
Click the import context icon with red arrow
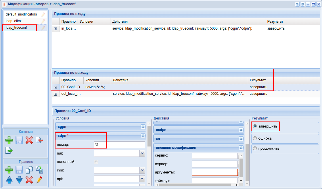tap(39, 140)
